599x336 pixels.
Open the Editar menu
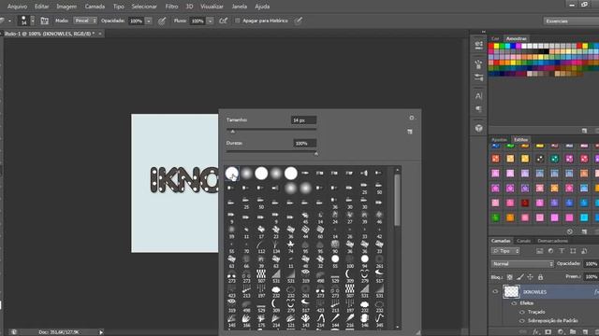tap(41, 7)
